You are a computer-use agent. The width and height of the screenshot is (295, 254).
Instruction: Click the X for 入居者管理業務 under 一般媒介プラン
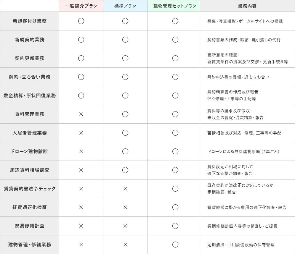click(81, 133)
